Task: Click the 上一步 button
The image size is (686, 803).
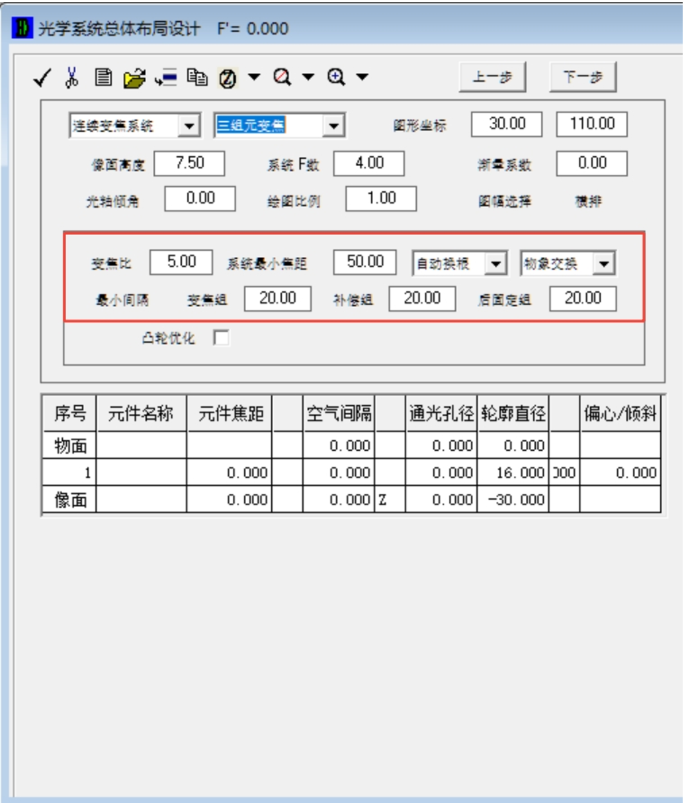Action: pos(492,77)
